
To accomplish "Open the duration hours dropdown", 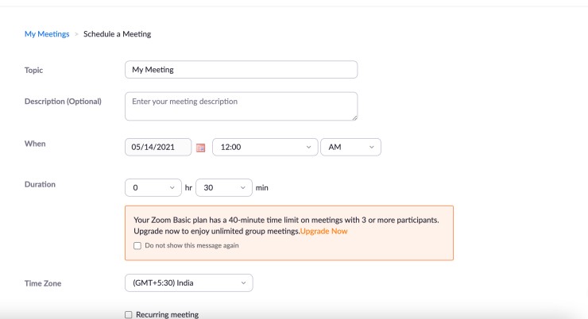I will [153, 188].
